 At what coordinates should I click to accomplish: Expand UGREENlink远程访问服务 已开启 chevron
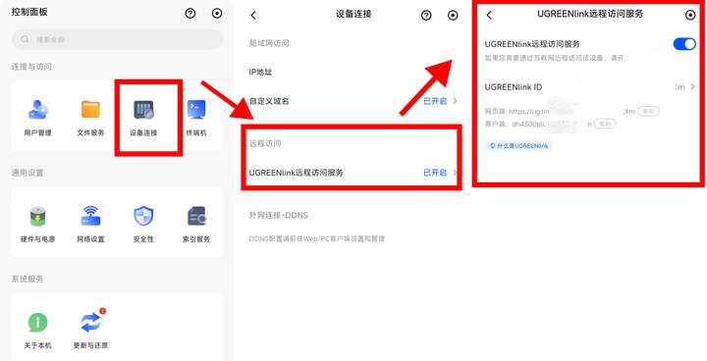[455, 173]
